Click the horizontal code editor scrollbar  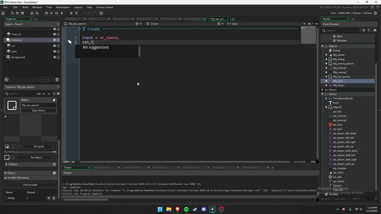(x=185, y=162)
